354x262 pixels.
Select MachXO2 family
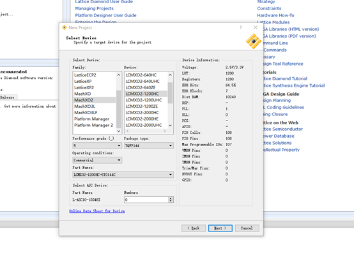pos(95,100)
